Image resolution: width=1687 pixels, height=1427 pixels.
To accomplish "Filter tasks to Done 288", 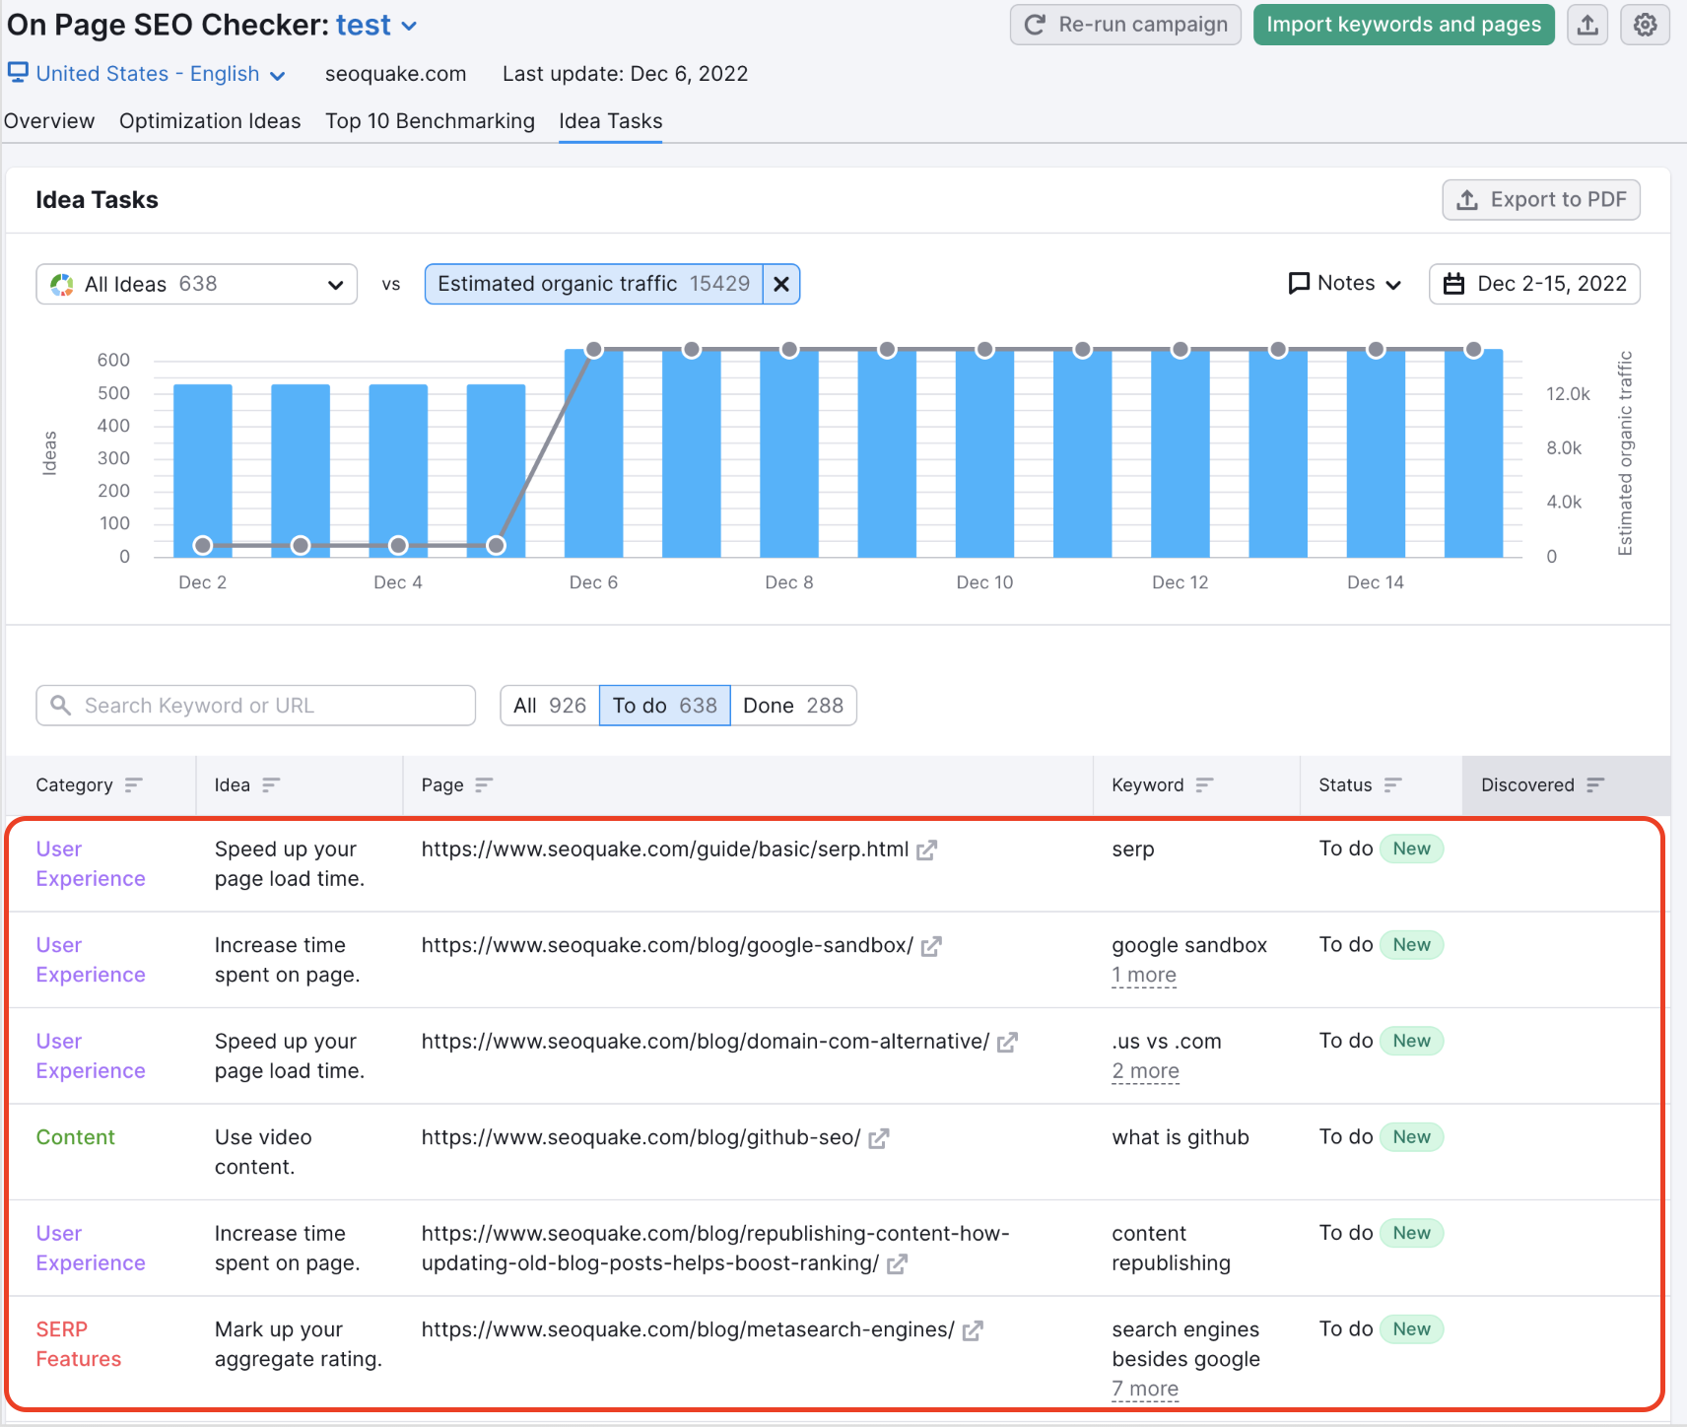I will 793,706.
